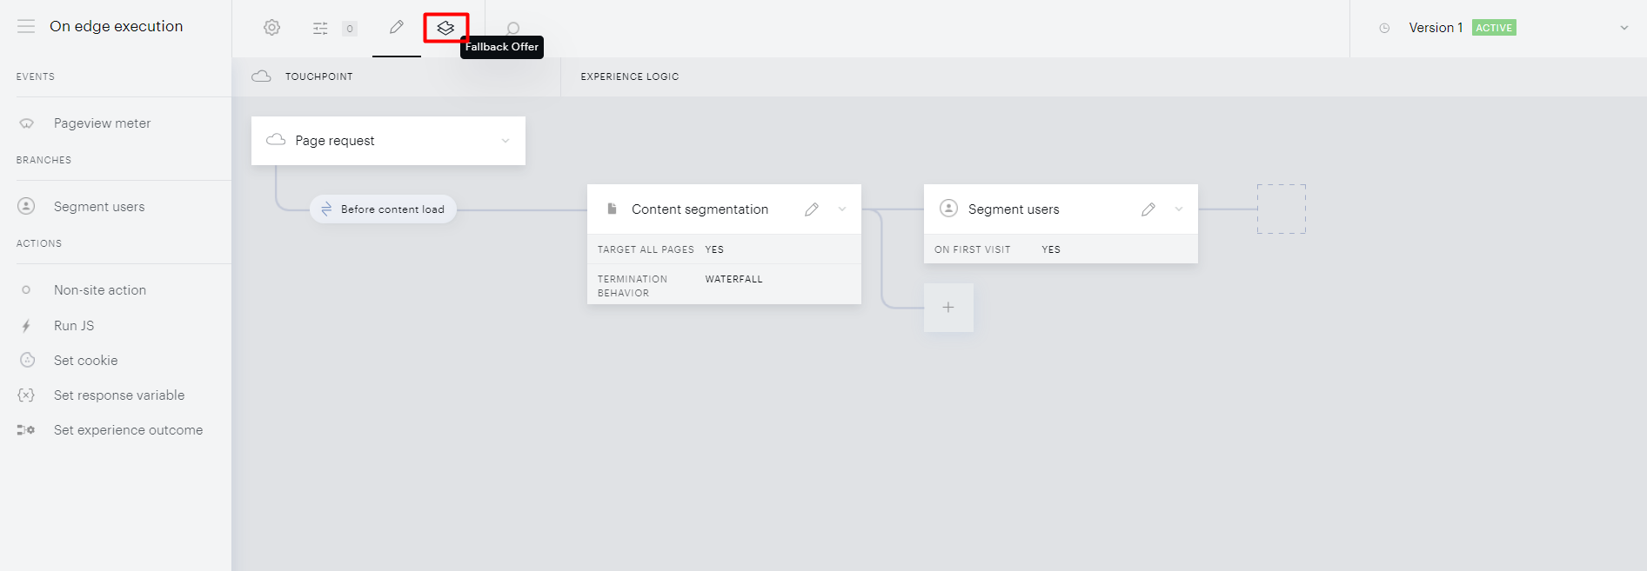Open the hamburger menu
The width and height of the screenshot is (1647, 571).
(26, 26)
